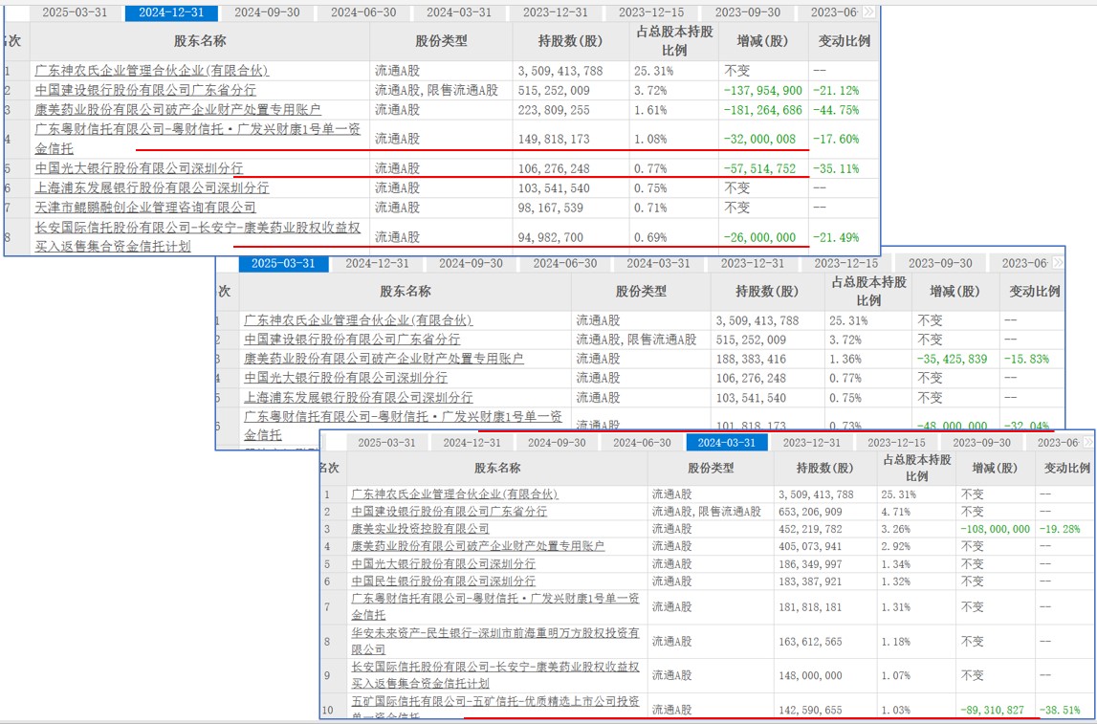This screenshot has height=724, width=1097.
Task: Select the active 2025-03-31 tab in the middle table
Action: pos(283,264)
